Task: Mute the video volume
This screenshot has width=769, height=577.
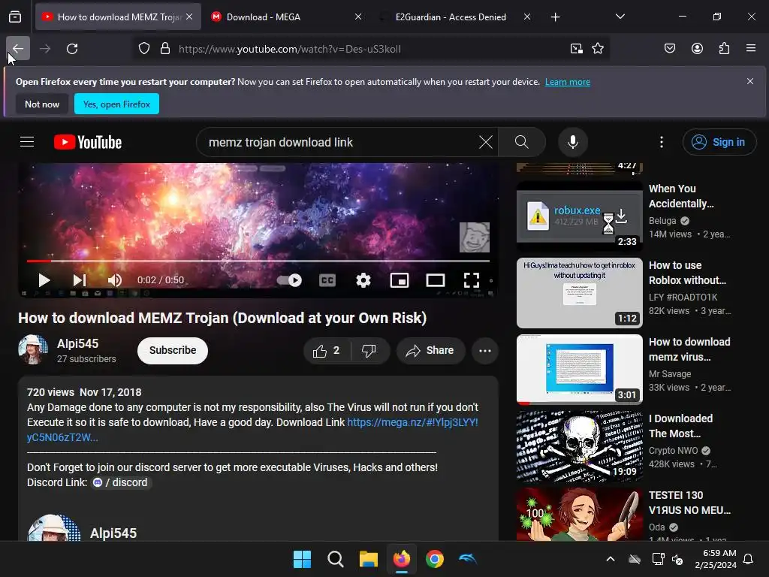Action: [x=115, y=280]
